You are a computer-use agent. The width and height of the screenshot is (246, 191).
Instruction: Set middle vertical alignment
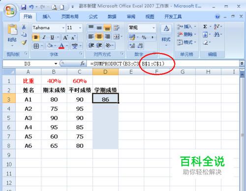point(99,27)
